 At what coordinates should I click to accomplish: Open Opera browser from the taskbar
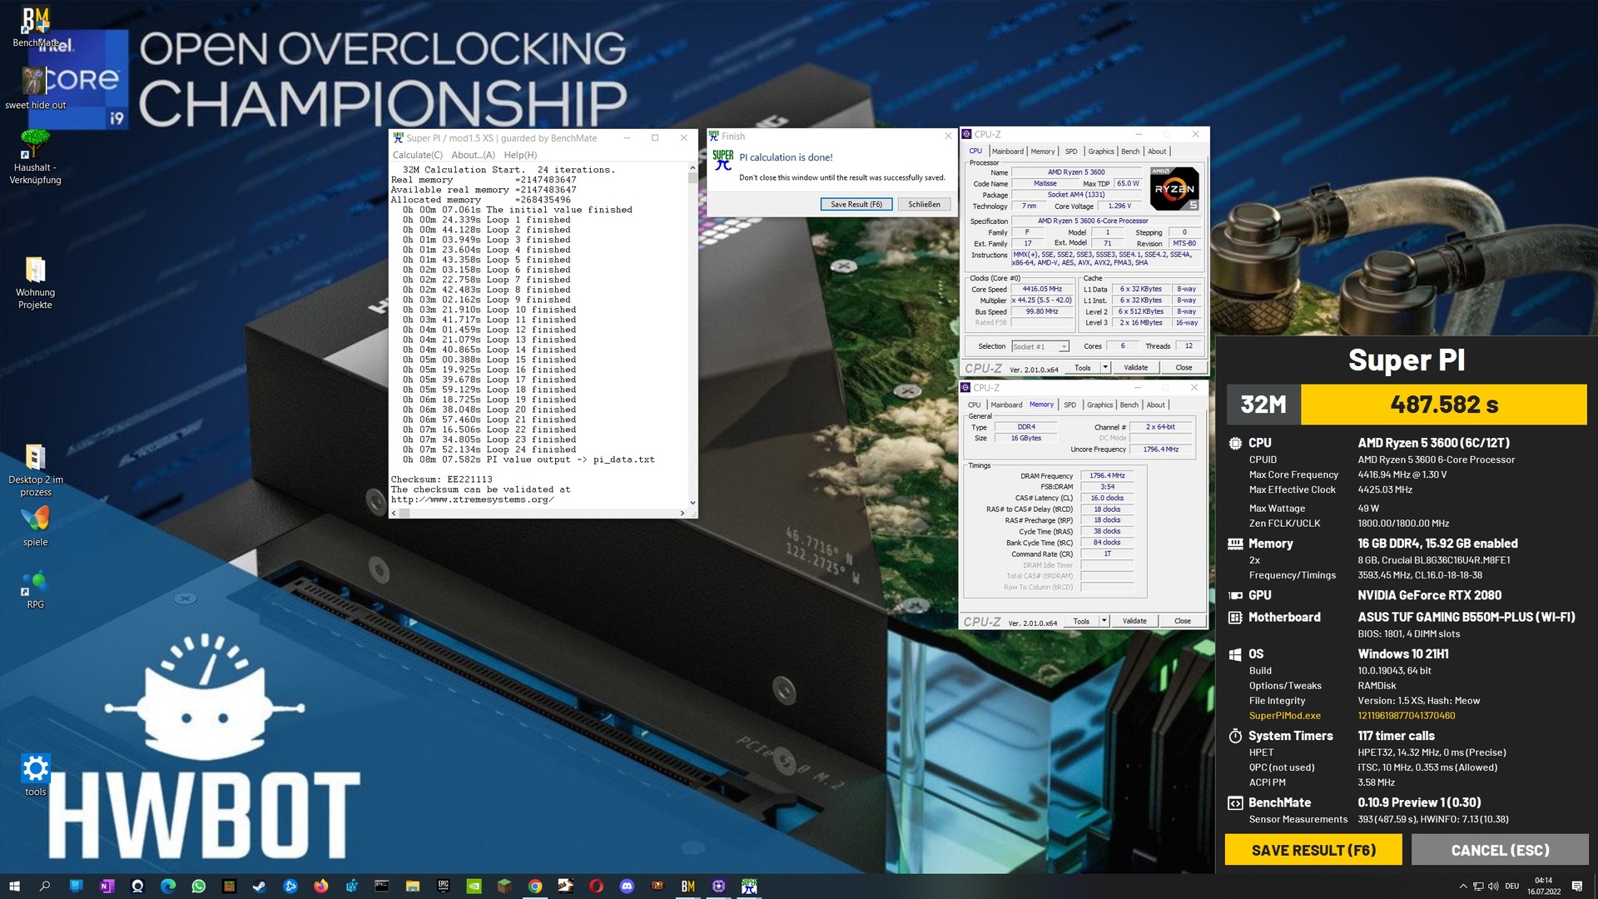pyautogui.click(x=596, y=887)
